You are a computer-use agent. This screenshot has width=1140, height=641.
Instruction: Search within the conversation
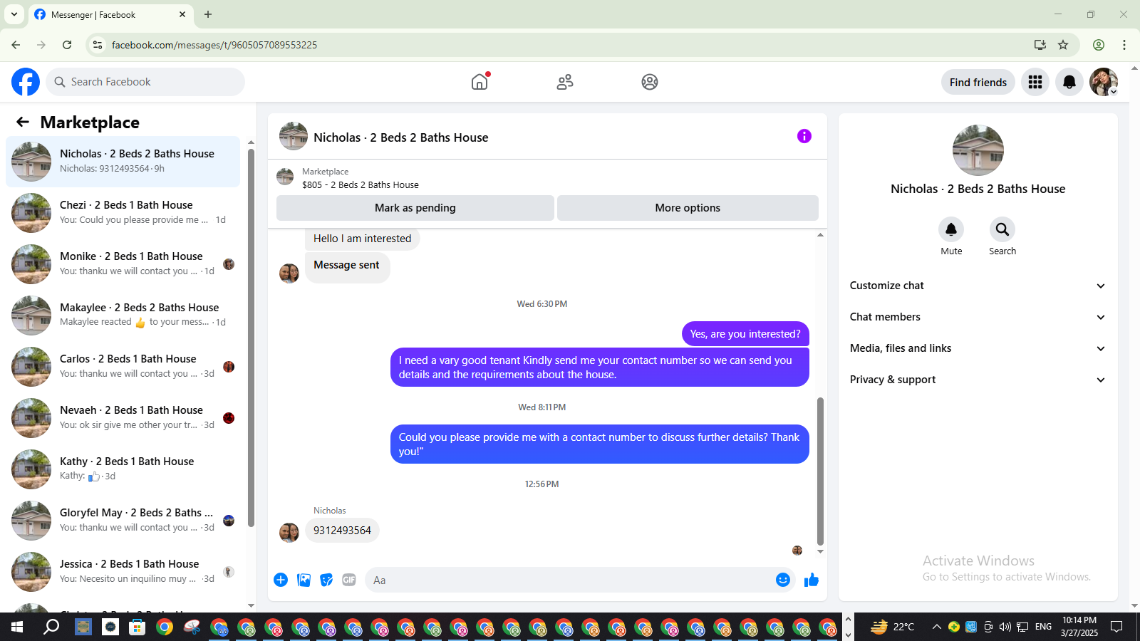1002,229
